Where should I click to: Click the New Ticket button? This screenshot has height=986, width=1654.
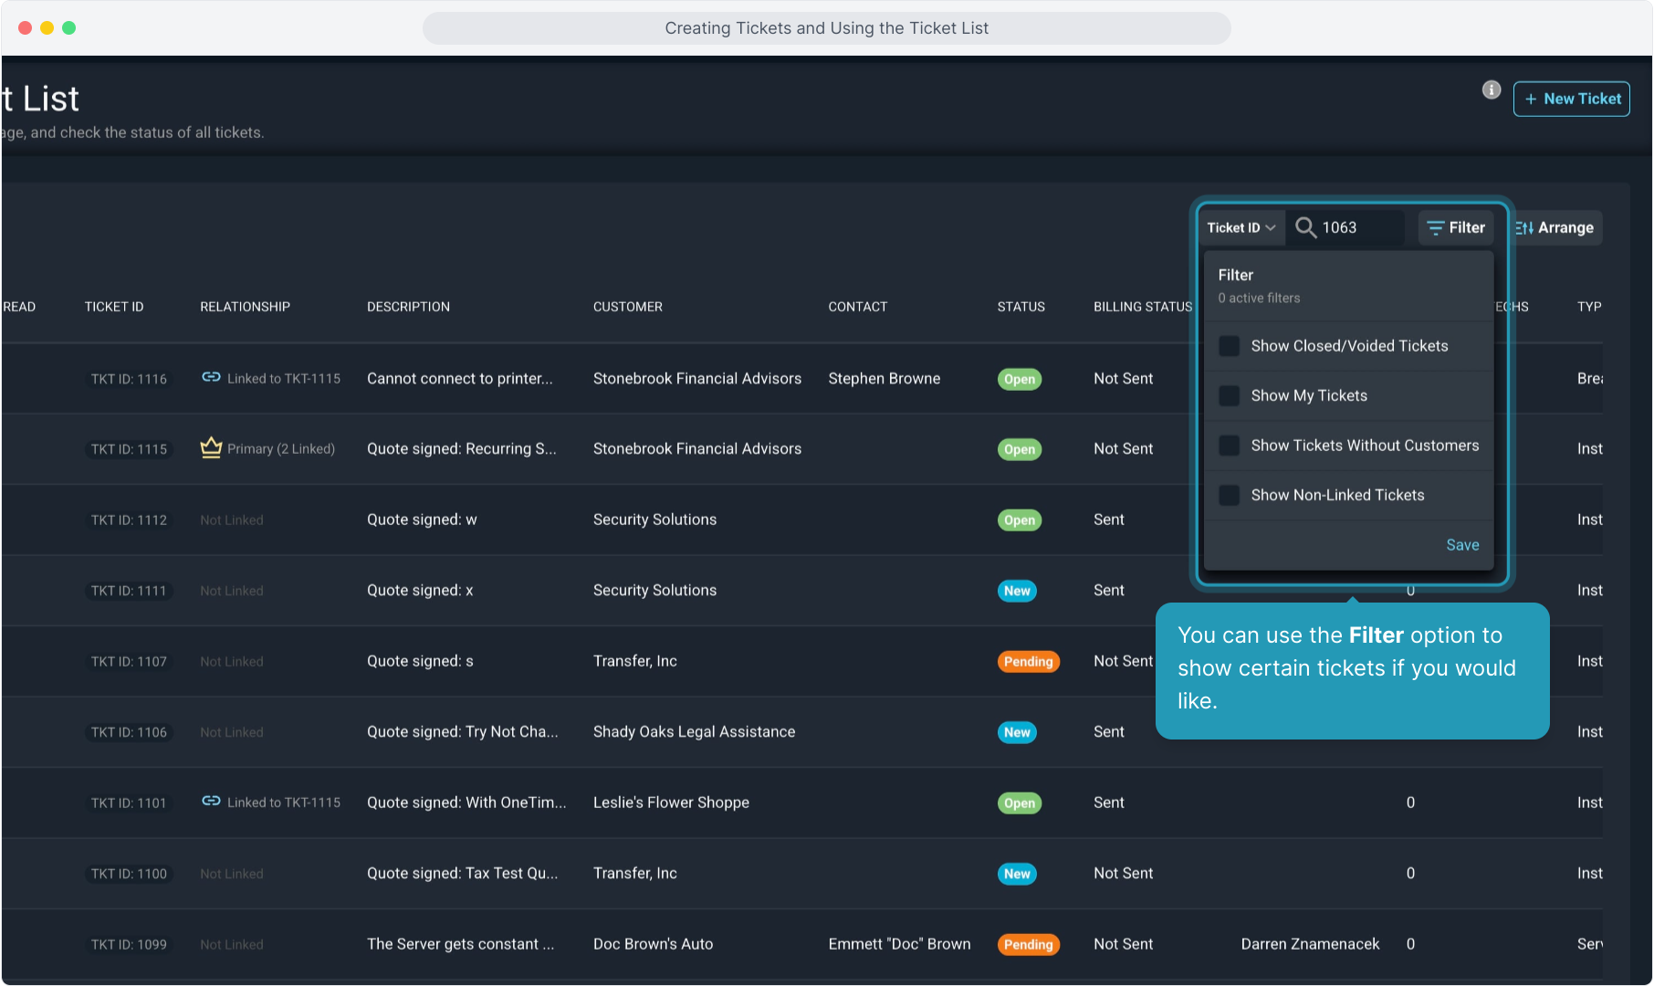[x=1571, y=99]
